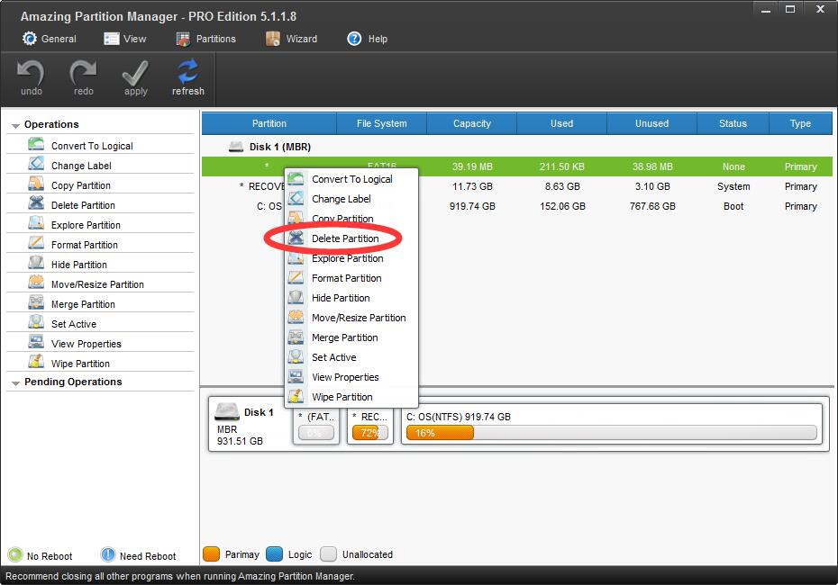
Task: Click the Set Active icon in the context menu
Action: [296, 357]
